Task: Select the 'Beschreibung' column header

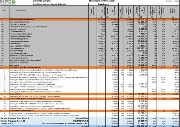Action: [21, 11]
